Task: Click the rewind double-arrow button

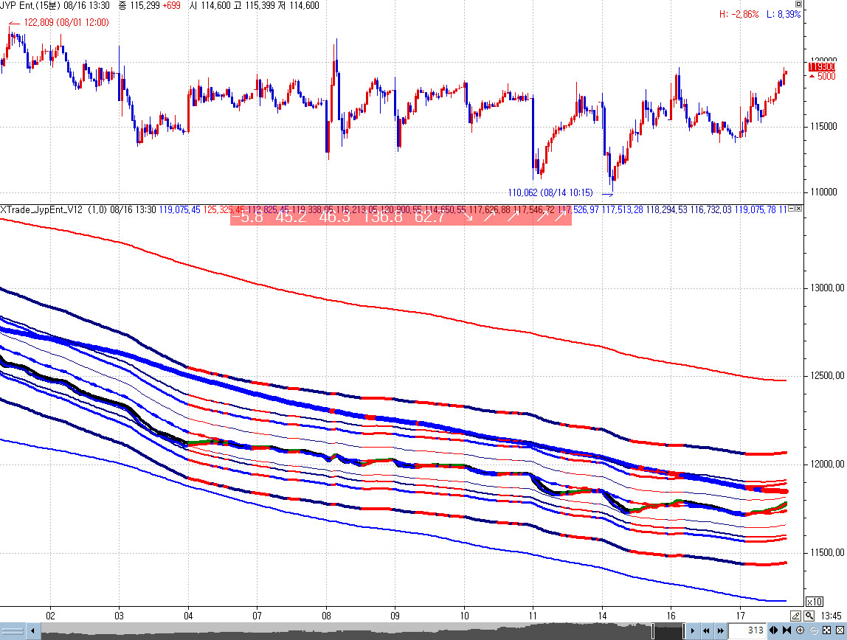Action: pos(707,630)
